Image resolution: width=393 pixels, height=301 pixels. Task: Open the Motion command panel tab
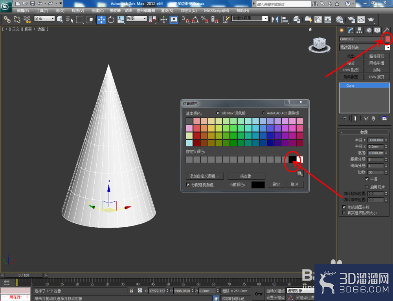click(x=369, y=30)
